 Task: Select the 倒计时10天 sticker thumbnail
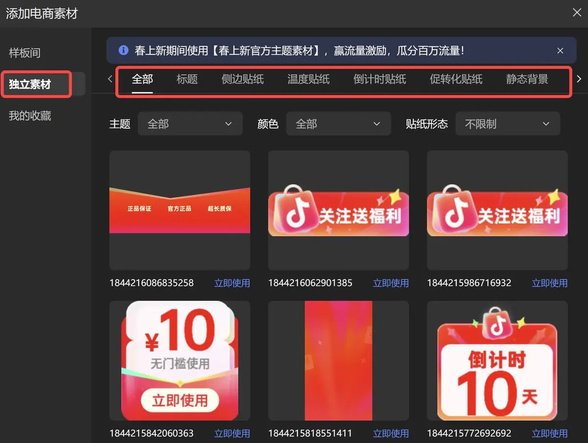pyautogui.click(x=497, y=361)
